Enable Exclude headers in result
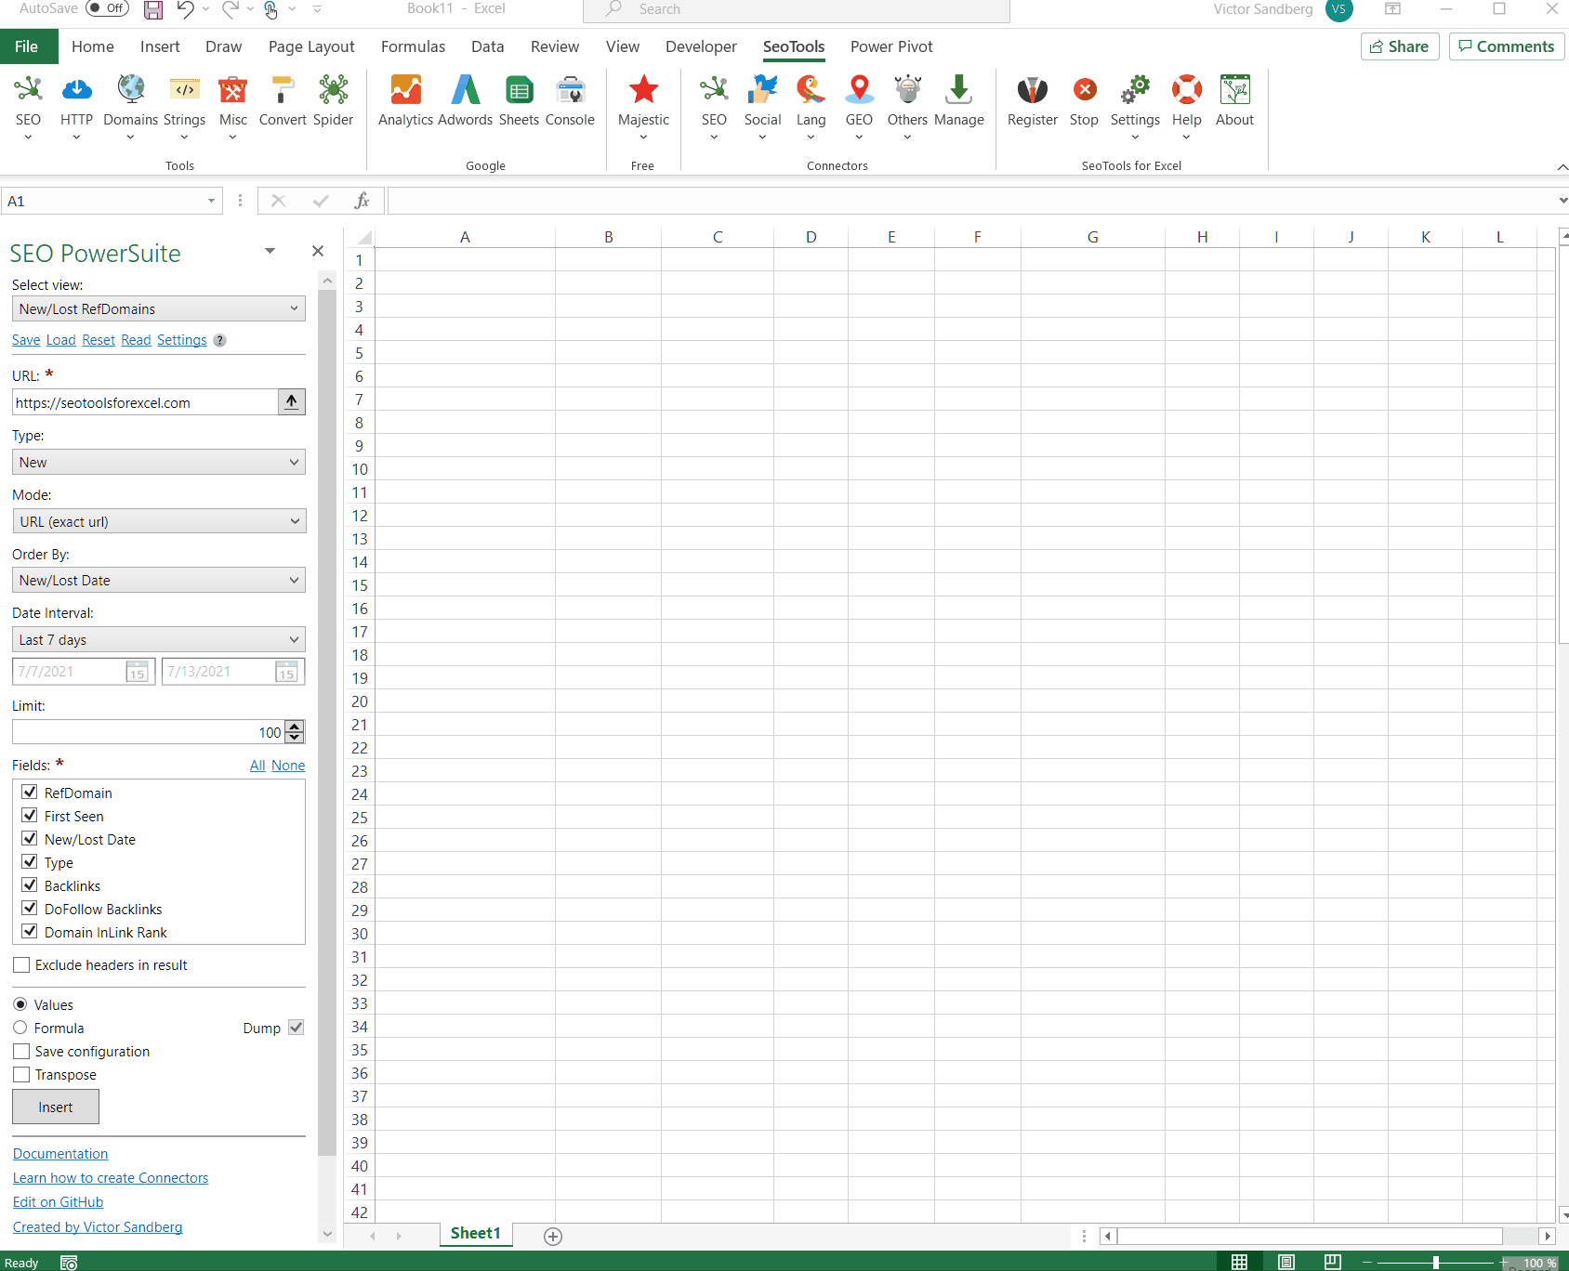1569x1271 pixels. click(21, 965)
